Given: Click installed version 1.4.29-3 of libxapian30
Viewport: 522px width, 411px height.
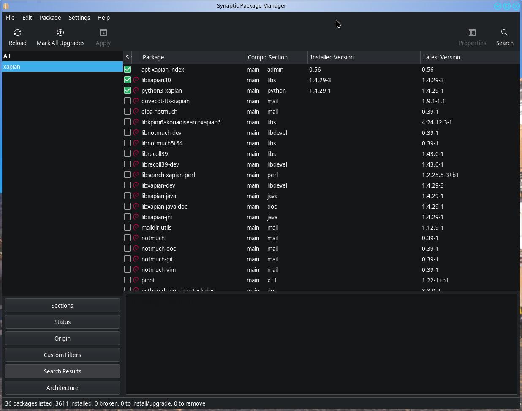Looking at the screenshot, I should pyautogui.click(x=320, y=80).
